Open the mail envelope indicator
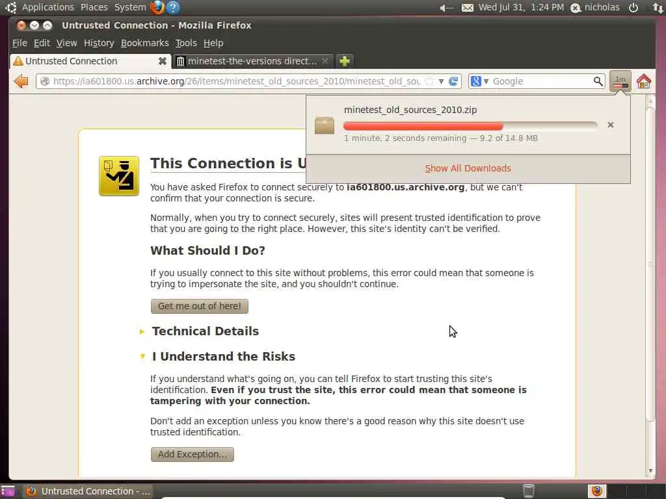Screen dimensions: 666x499 [467, 8]
